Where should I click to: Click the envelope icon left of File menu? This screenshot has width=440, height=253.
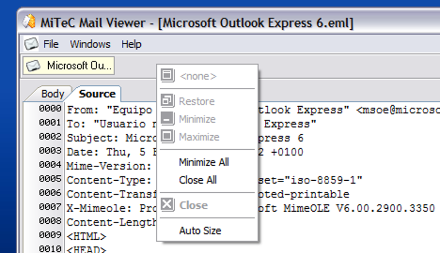[31, 44]
